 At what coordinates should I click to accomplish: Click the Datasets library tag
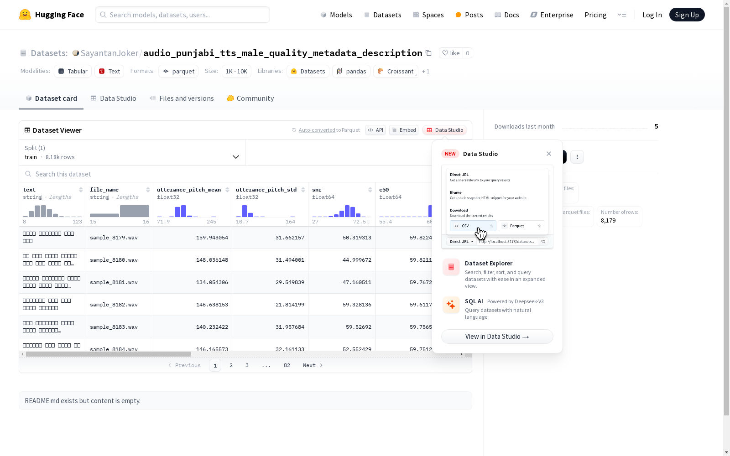tap(308, 71)
